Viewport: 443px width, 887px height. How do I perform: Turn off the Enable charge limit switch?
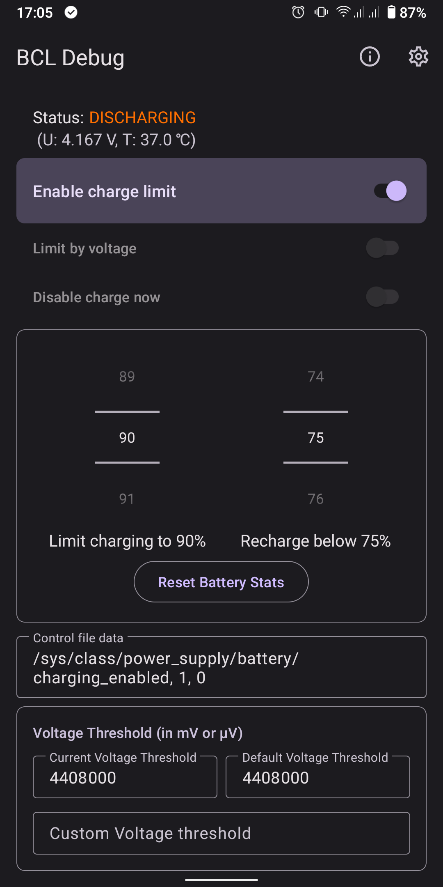(390, 191)
